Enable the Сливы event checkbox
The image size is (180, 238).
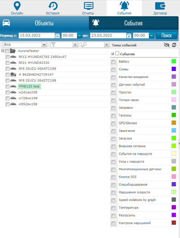(x=113, y=70)
